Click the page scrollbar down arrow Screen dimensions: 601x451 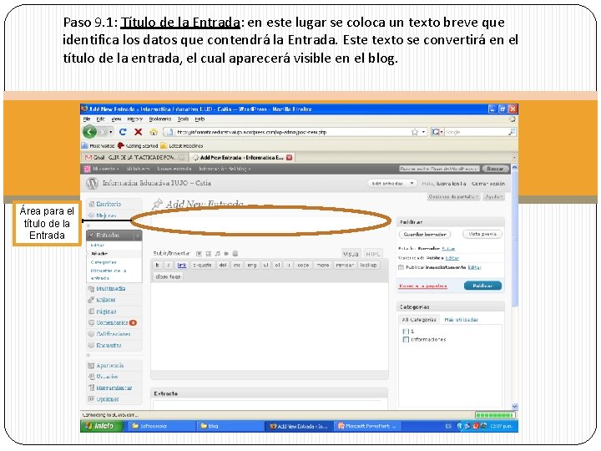pyautogui.click(x=514, y=406)
